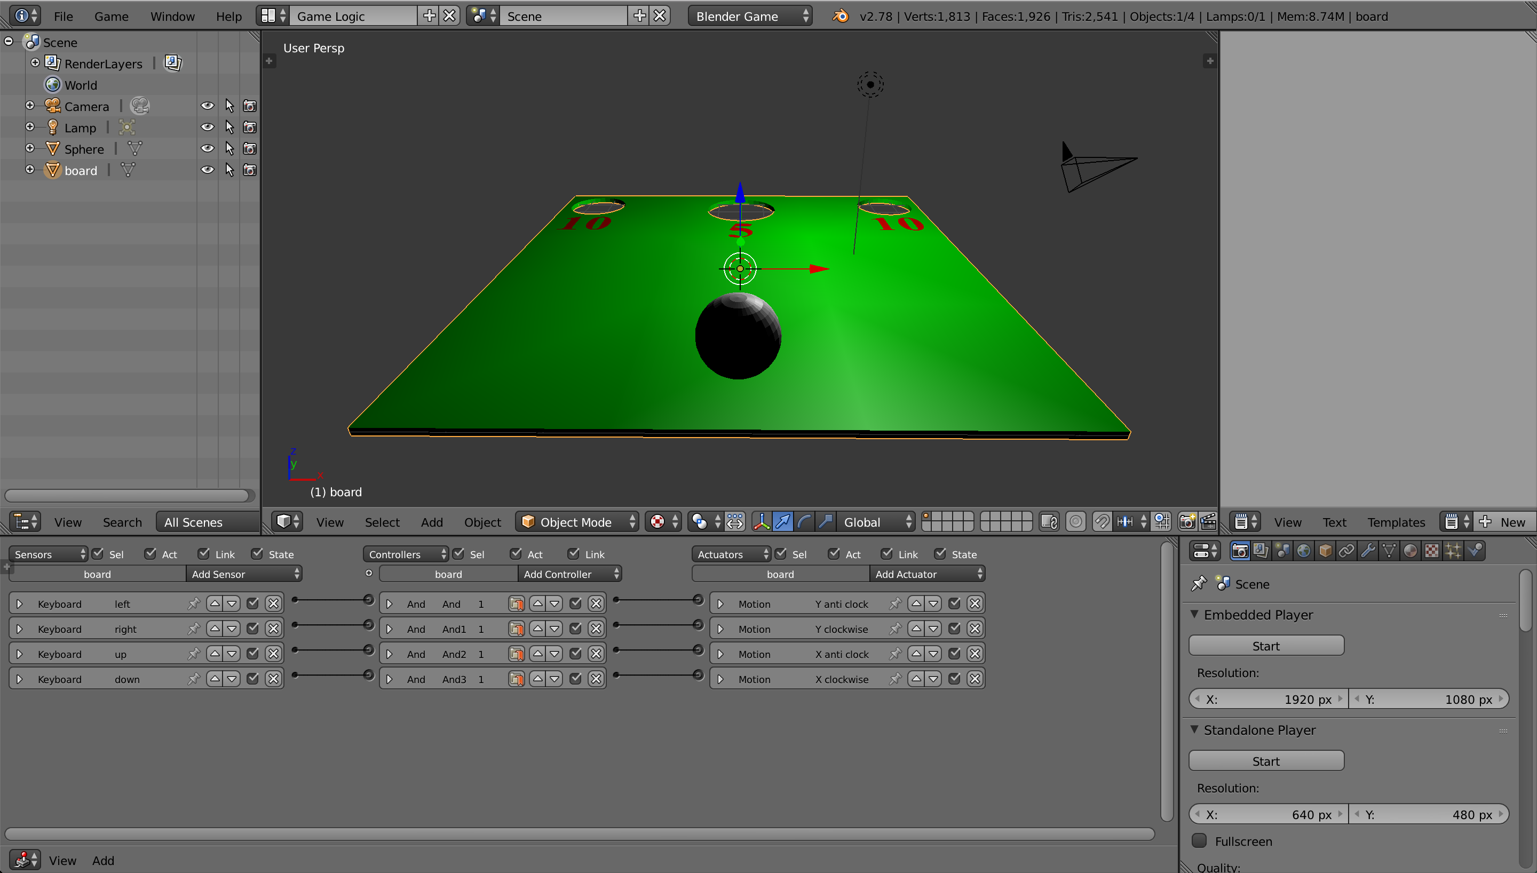Image resolution: width=1537 pixels, height=873 pixels.
Task: Toggle the snap magnet icon
Action: click(1102, 522)
